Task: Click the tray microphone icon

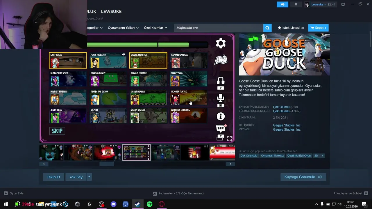Action: pyautogui.click(x=322, y=204)
